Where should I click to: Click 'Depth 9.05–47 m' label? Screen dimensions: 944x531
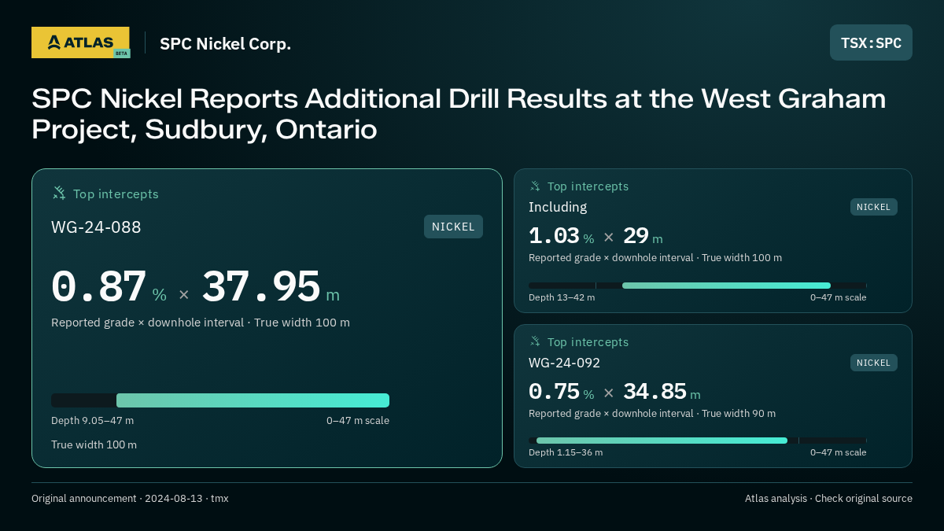tap(92, 421)
